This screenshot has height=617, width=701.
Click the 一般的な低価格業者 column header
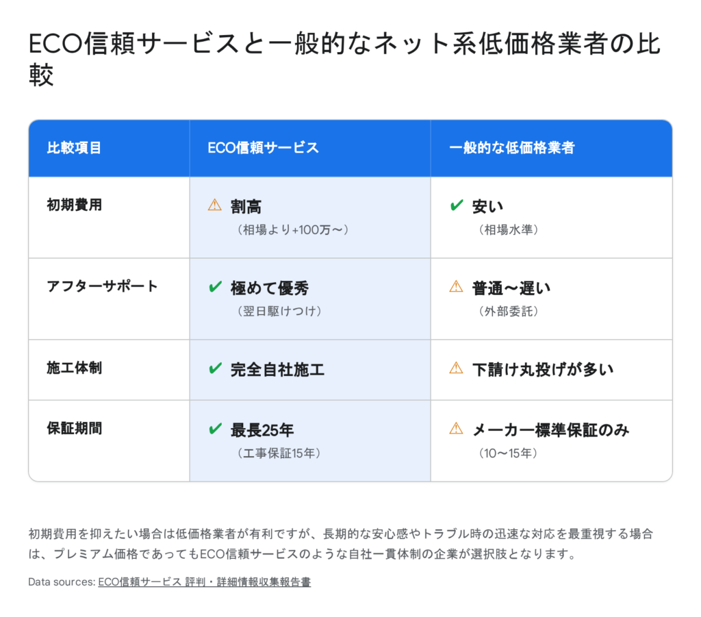coord(512,148)
